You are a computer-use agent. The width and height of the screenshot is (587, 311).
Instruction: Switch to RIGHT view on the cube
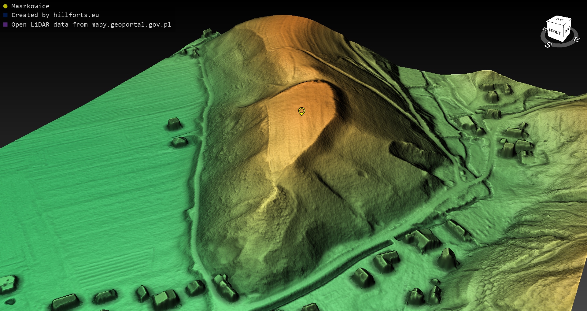pos(567,30)
